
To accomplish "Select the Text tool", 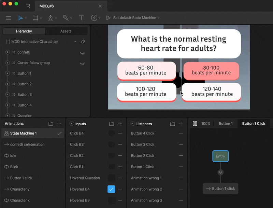I will [81, 18].
